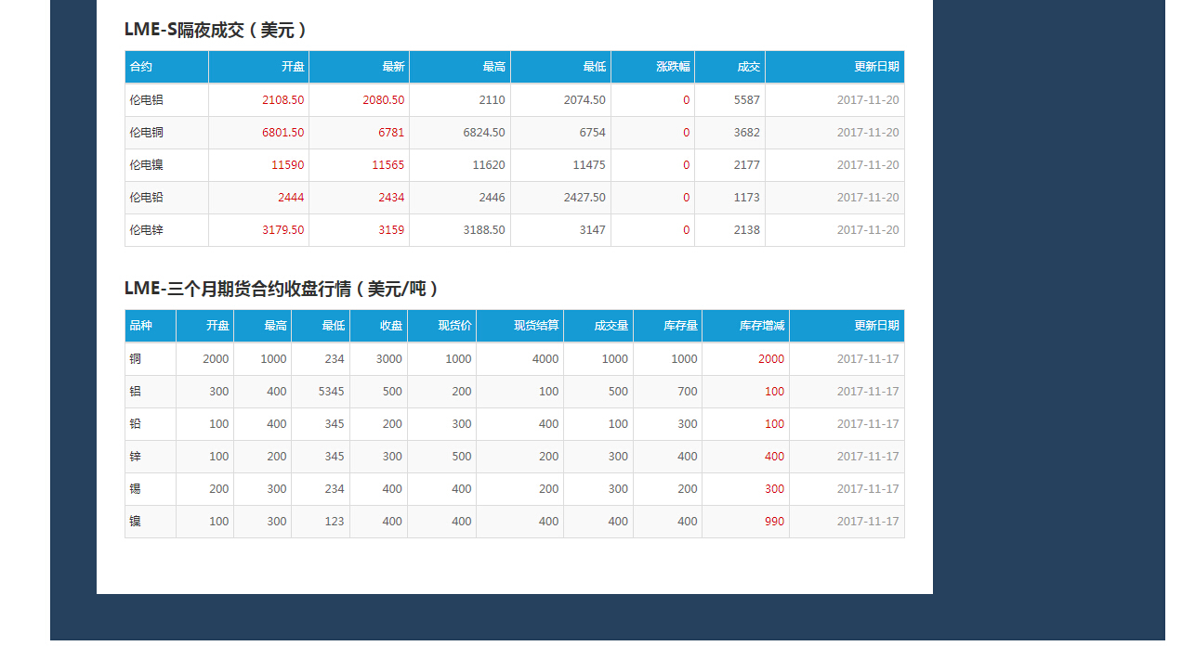Click the 库存增减 column header

762,326
